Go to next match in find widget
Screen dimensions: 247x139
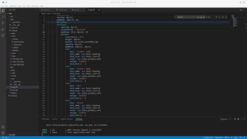click(220, 17)
